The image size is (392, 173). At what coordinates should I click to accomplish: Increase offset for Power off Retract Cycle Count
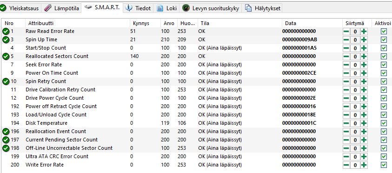pyautogui.click(x=364, y=107)
